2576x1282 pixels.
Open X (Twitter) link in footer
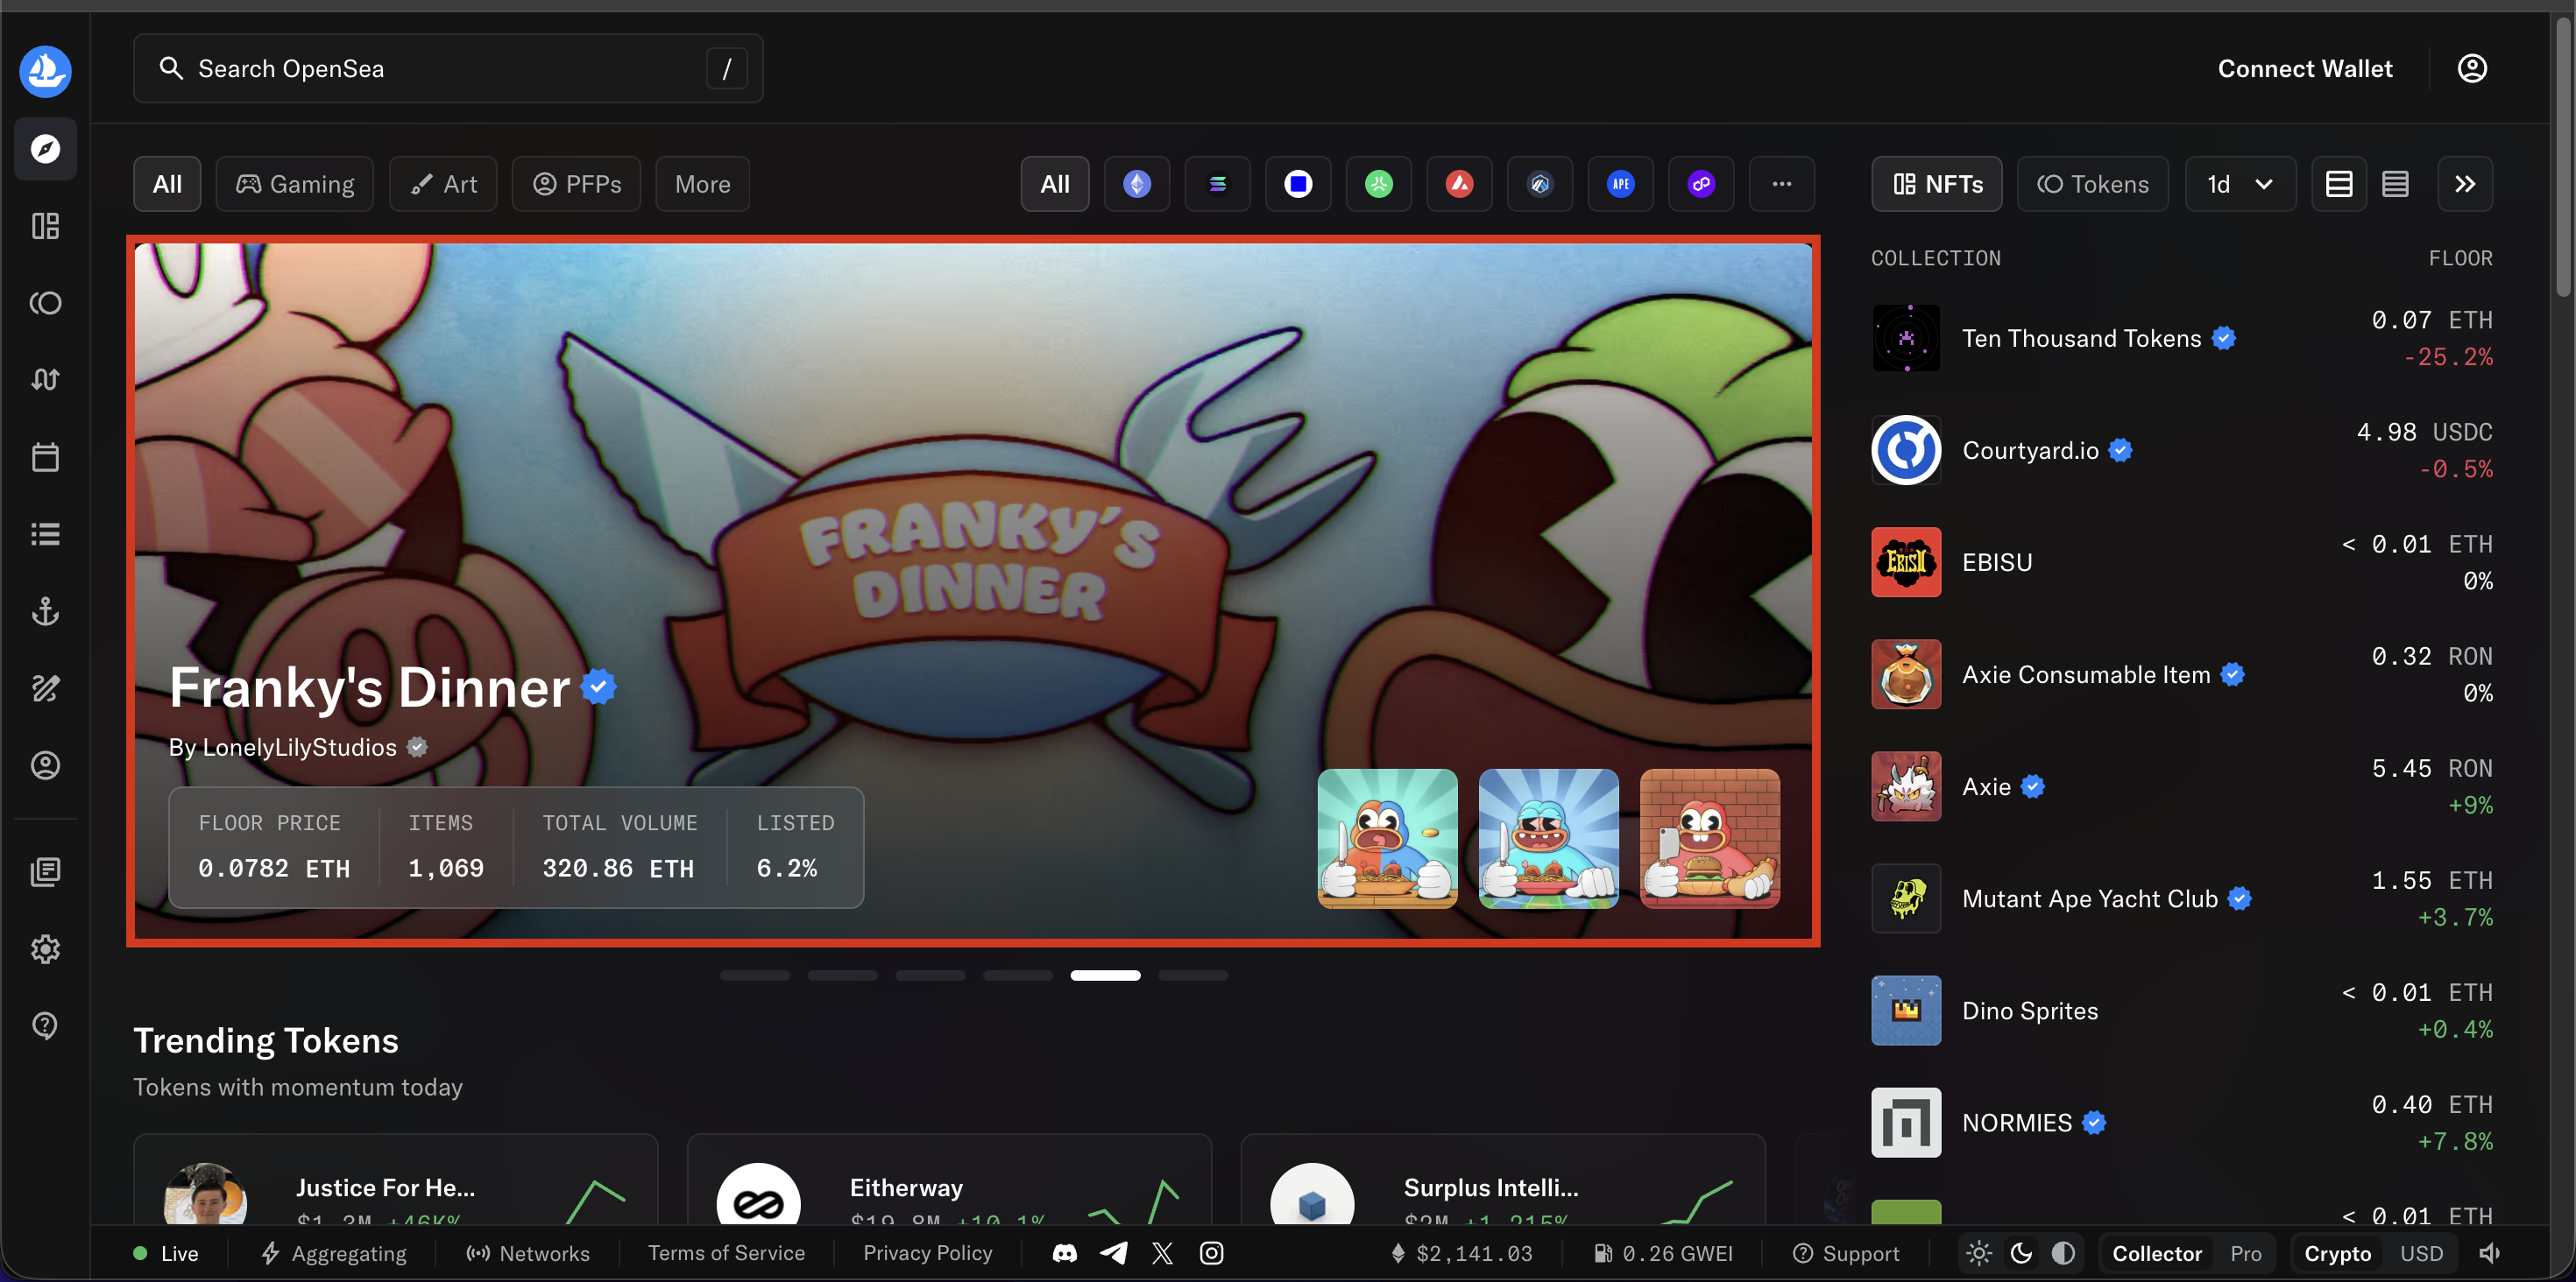[1162, 1253]
